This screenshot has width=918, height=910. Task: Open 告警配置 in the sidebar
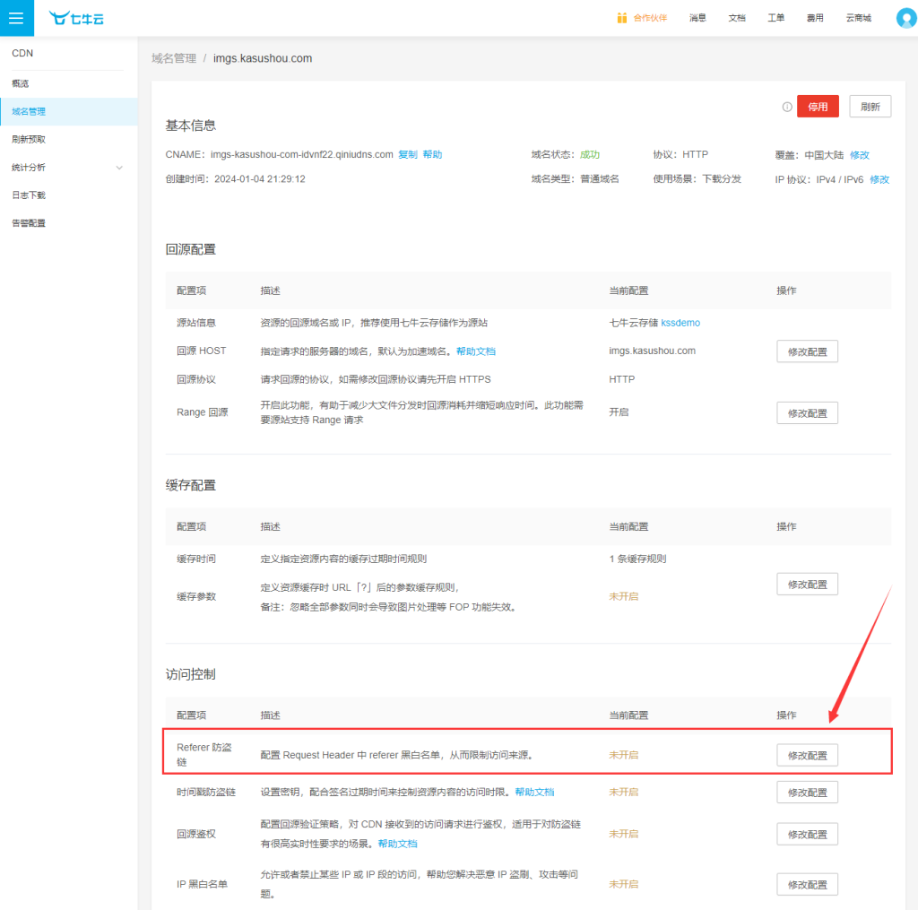[x=29, y=223]
